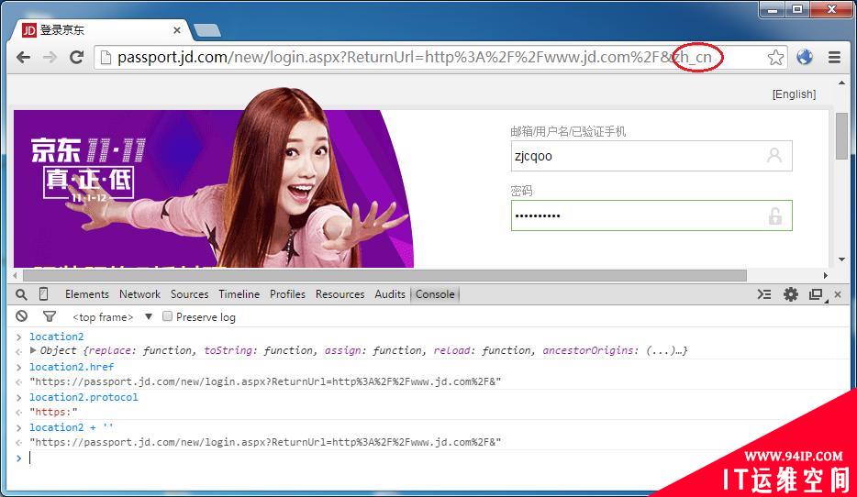Open DevTools settings gear

[x=790, y=294]
